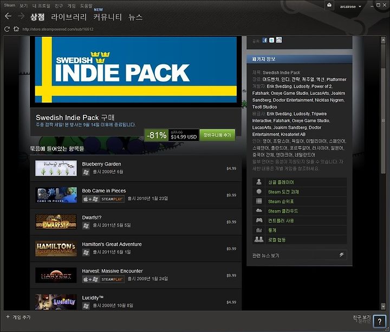Image resolution: width=390 pixels, height=332 pixels.
Task: Open the 친구 menu
Action: click(58, 5)
